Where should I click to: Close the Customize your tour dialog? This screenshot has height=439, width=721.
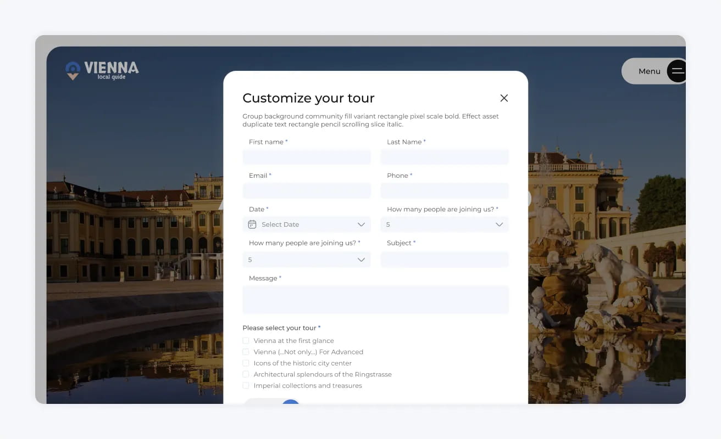pyautogui.click(x=504, y=98)
